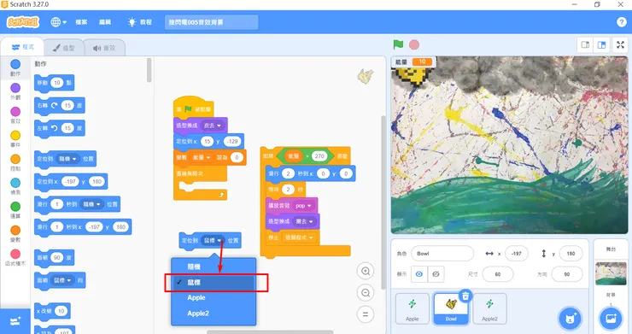Select the pink 函式積木 My Blocks category
632x334 pixels.
pos(15,257)
